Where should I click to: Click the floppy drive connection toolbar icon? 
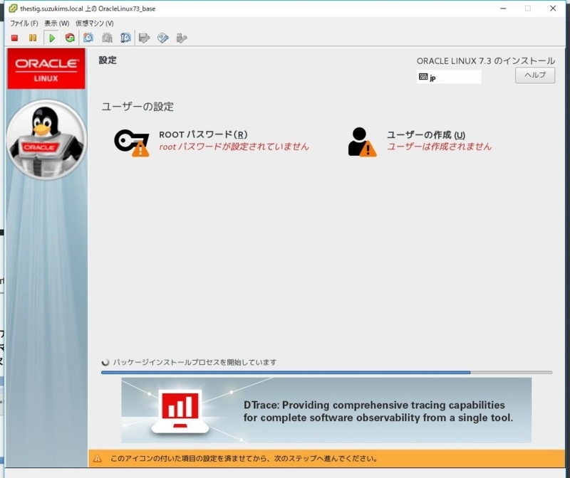(145, 38)
